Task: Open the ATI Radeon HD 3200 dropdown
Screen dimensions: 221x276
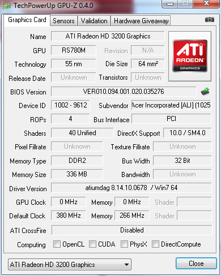Action: [70, 265]
